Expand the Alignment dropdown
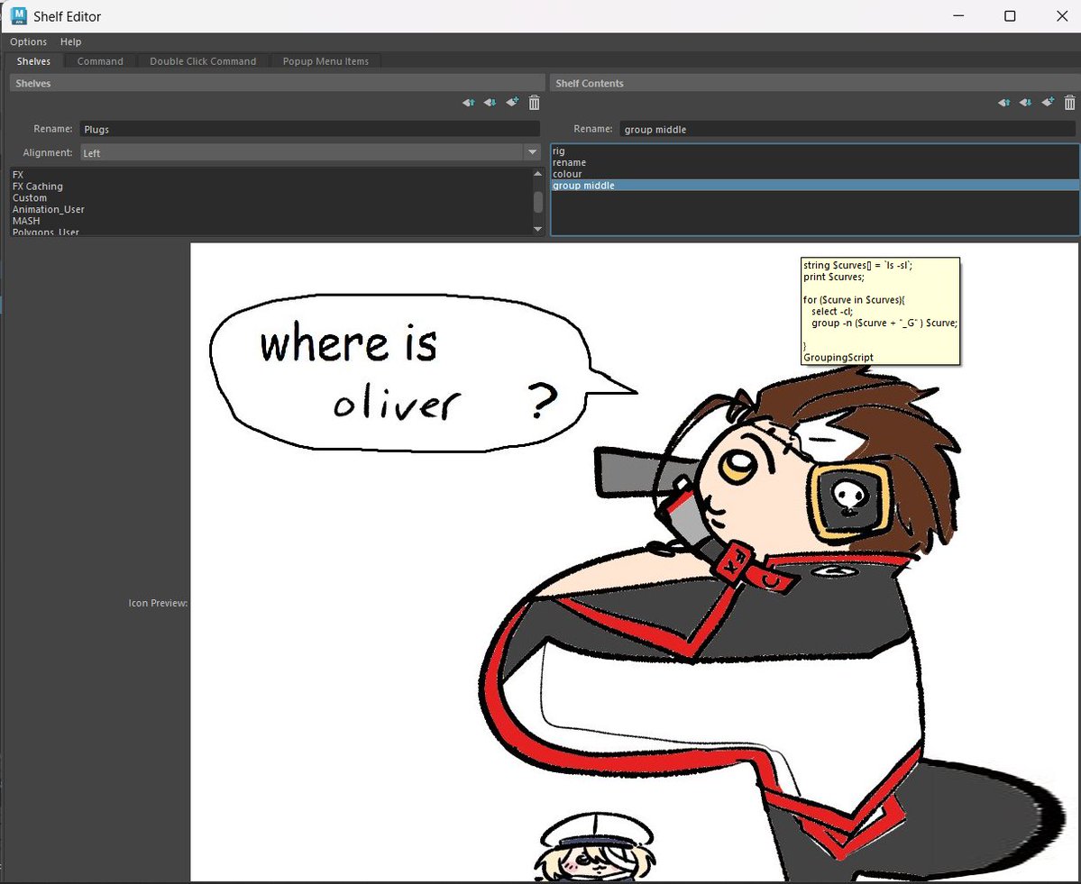Viewport: 1081px width, 884px height. tap(532, 152)
